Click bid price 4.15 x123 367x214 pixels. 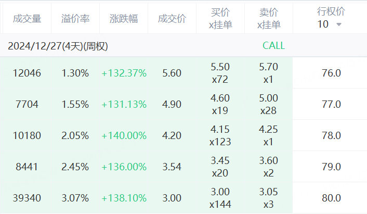coord(220,135)
